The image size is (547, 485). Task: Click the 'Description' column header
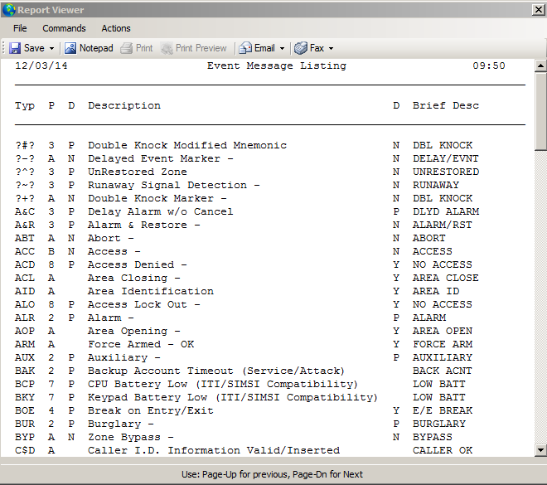click(124, 106)
